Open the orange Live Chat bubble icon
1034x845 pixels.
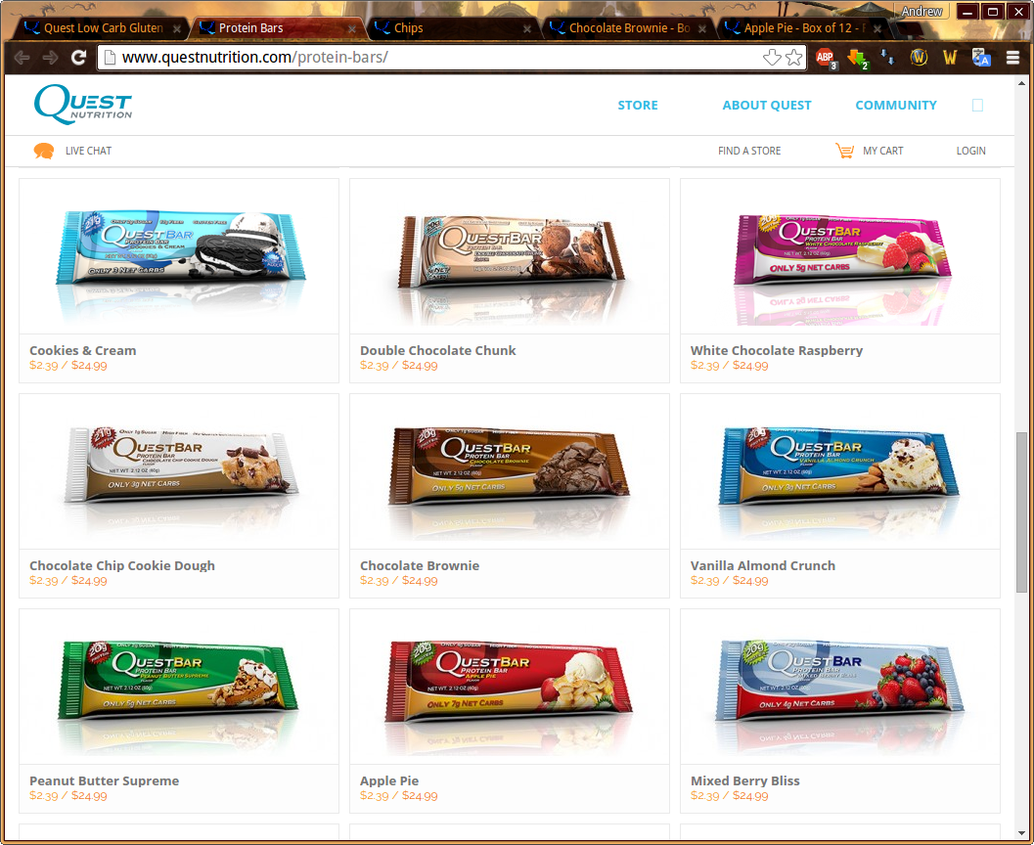43,151
